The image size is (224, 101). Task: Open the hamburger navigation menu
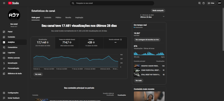coord(4,3)
